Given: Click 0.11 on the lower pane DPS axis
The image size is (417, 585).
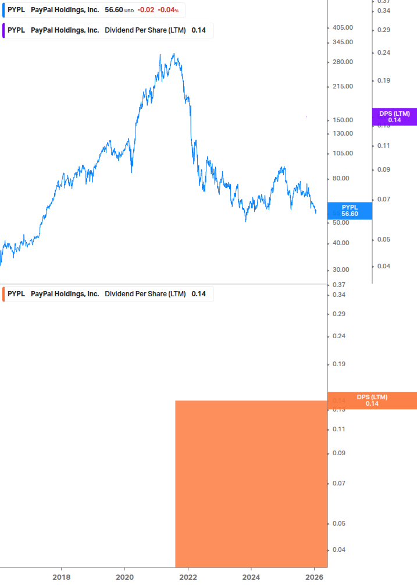Looking at the screenshot, I should click(x=339, y=430).
